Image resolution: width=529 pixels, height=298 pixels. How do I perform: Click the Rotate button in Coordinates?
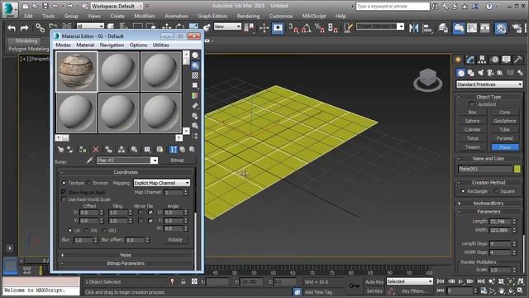click(x=174, y=239)
